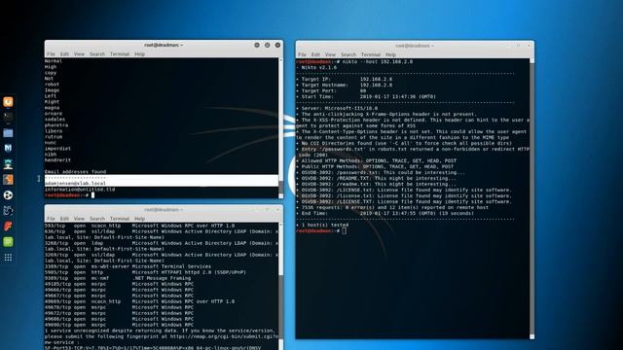Open Edit menu in the nikto terminal window
The image size is (623, 350).
315,54
